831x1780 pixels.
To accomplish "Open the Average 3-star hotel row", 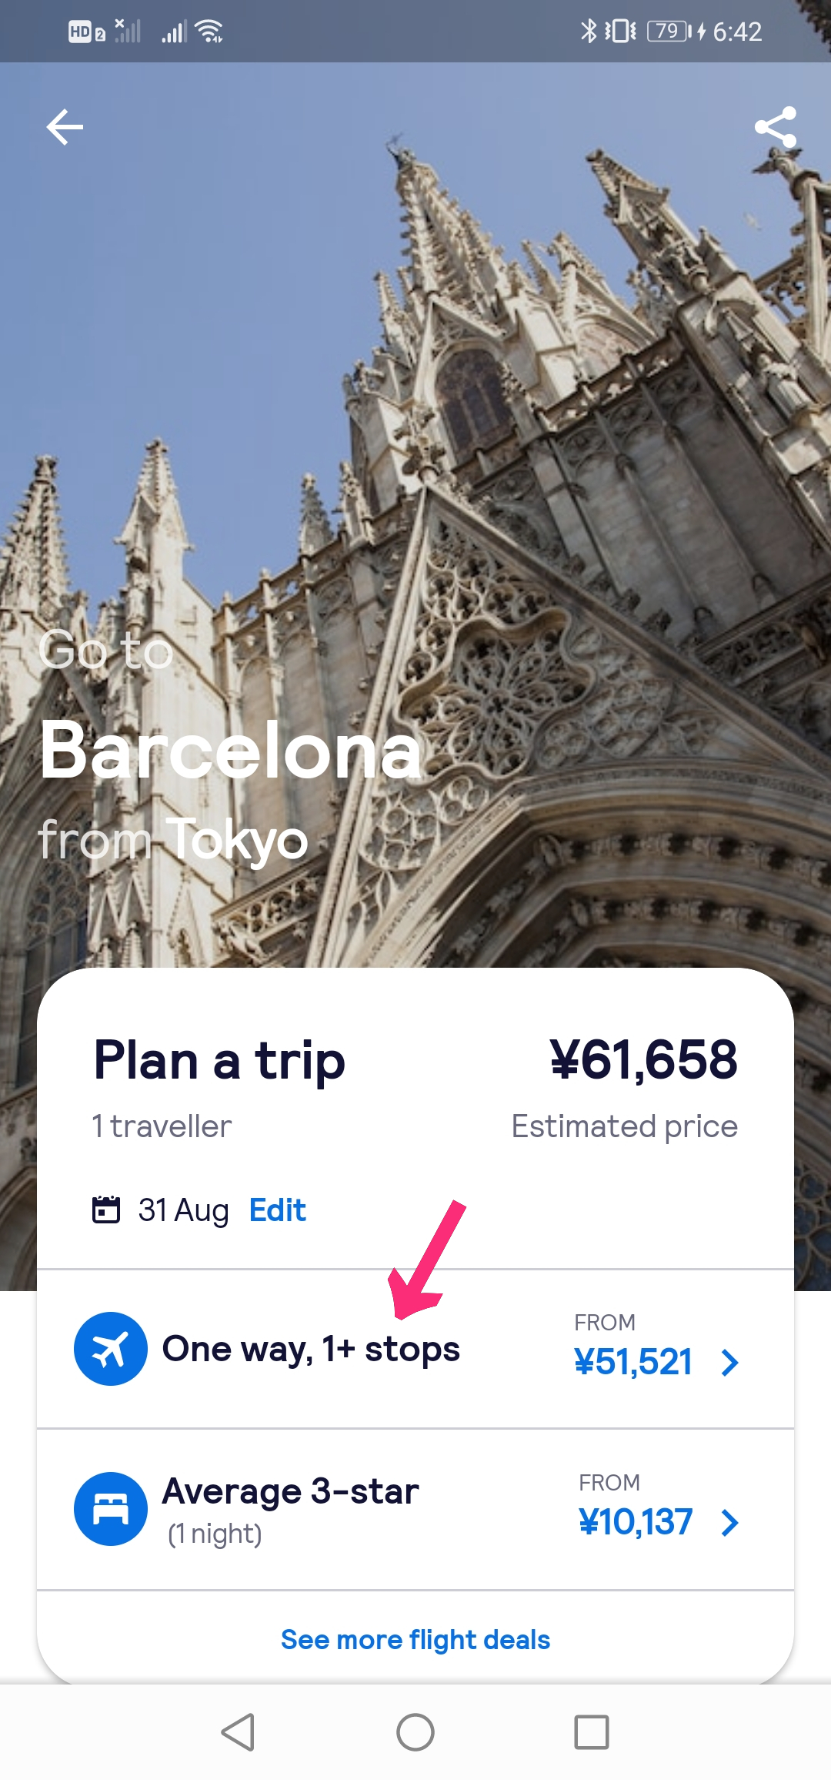I will coord(291,1492).
